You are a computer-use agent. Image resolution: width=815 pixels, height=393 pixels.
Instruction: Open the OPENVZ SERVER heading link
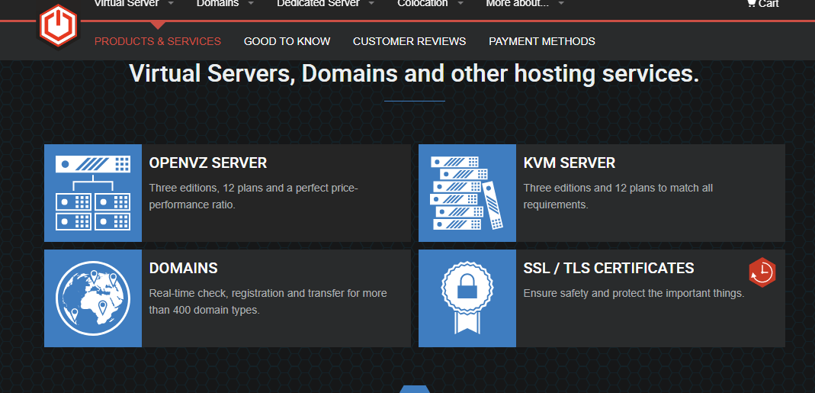point(208,163)
